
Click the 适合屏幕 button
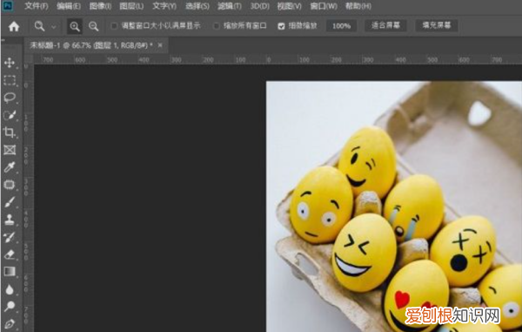pyautogui.click(x=385, y=25)
